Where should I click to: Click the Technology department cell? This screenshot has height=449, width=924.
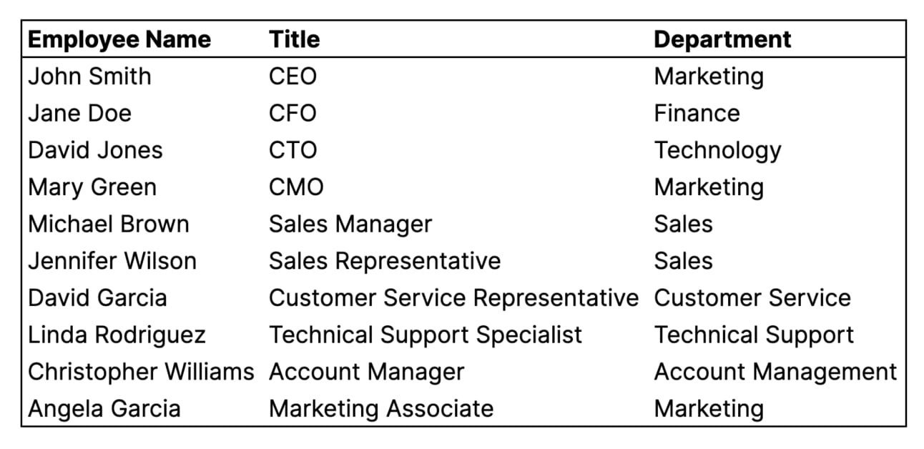pyautogui.click(x=717, y=152)
